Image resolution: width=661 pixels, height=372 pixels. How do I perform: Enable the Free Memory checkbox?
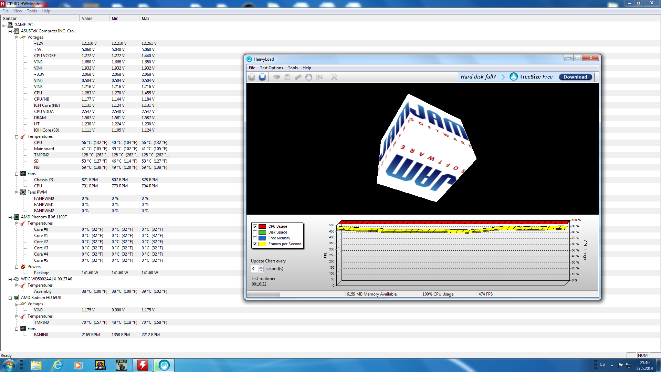pyautogui.click(x=255, y=238)
